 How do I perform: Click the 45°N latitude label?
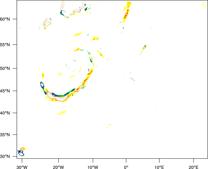(x=5, y=91)
